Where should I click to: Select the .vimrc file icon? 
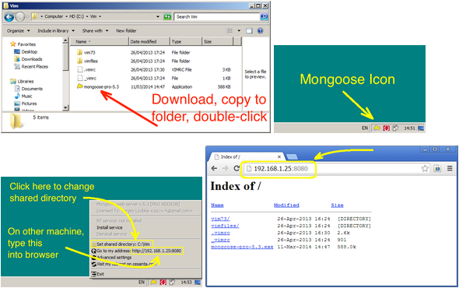coord(80,70)
